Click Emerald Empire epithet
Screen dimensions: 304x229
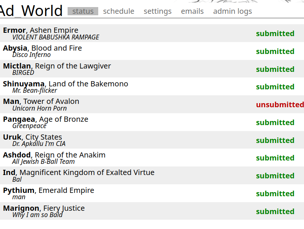(66, 190)
